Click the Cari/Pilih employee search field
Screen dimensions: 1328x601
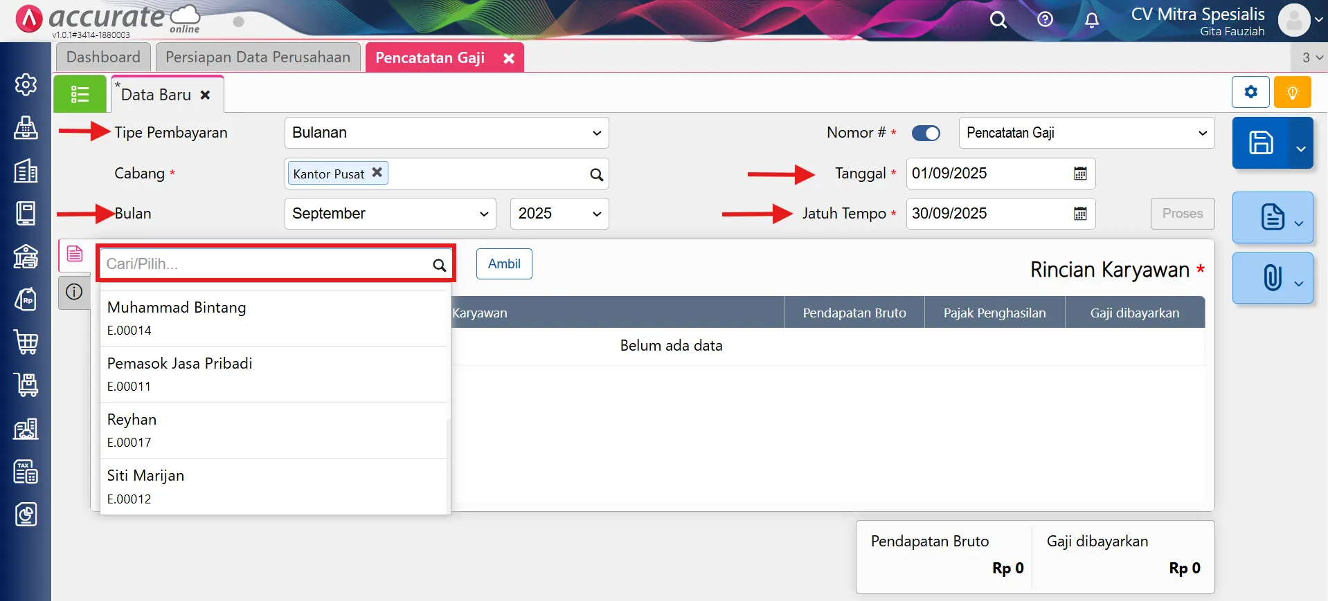point(267,264)
